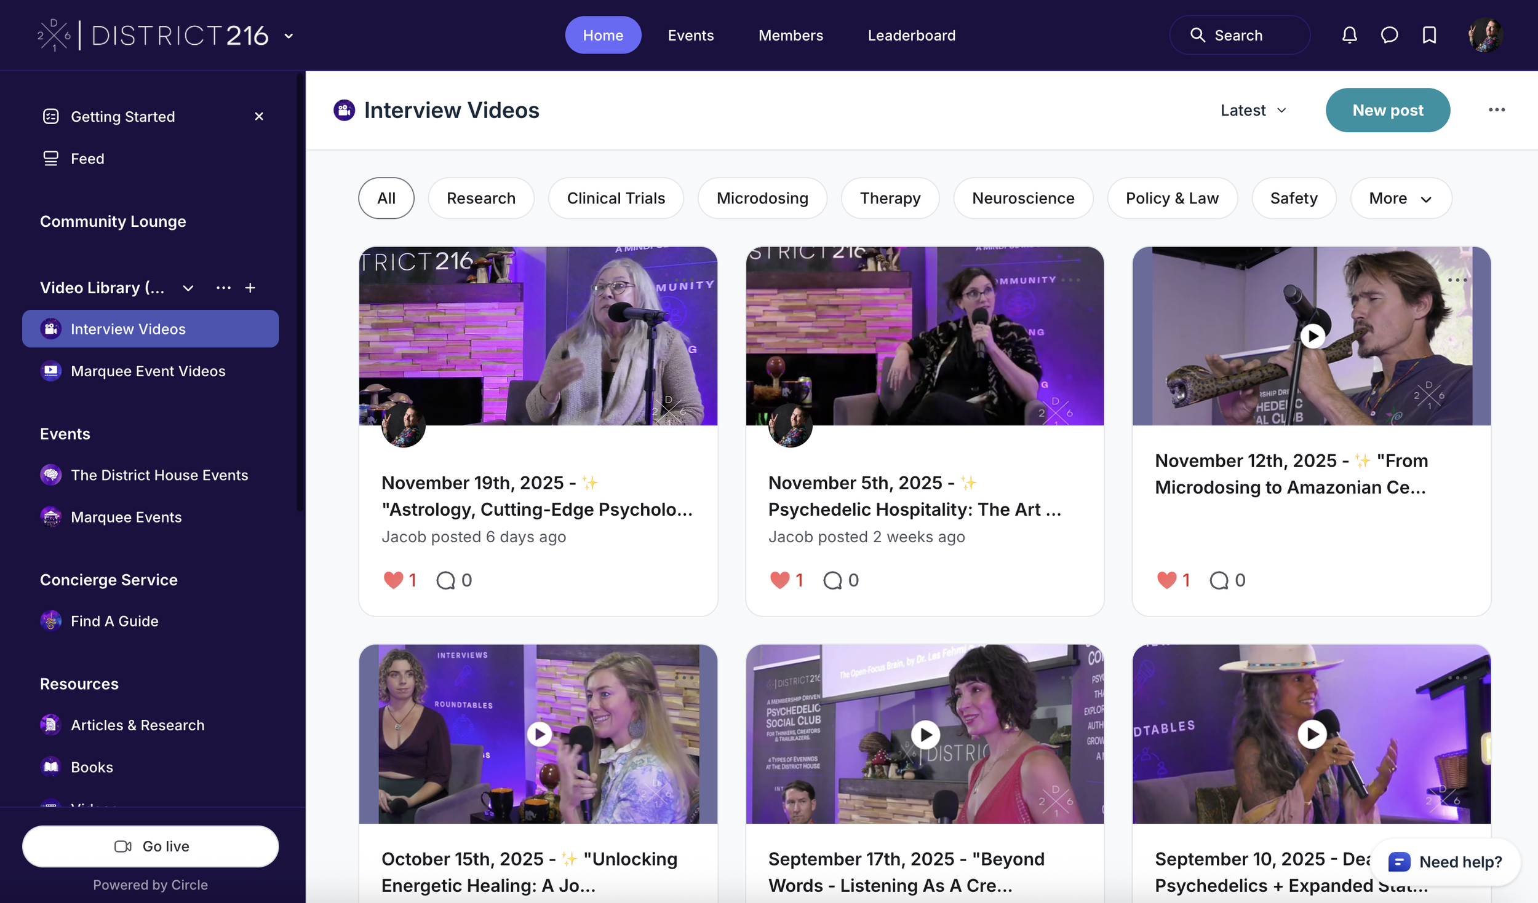
Task: Open the Latest sort dropdown
Action: pyautogui.click(x=1253, y=110)
